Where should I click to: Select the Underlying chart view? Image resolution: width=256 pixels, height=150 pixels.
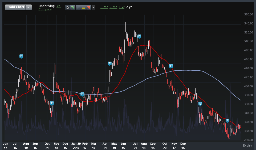pos(47,6)
